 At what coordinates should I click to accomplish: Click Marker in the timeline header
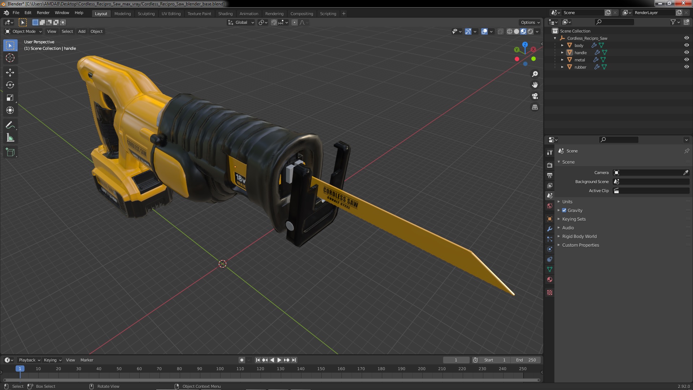point(87,360)
